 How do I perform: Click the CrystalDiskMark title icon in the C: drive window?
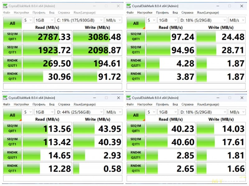[5, 6]
